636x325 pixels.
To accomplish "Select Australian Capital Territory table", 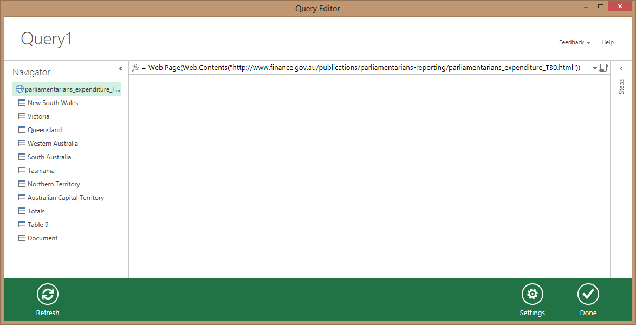I will (x=66, y=198).
